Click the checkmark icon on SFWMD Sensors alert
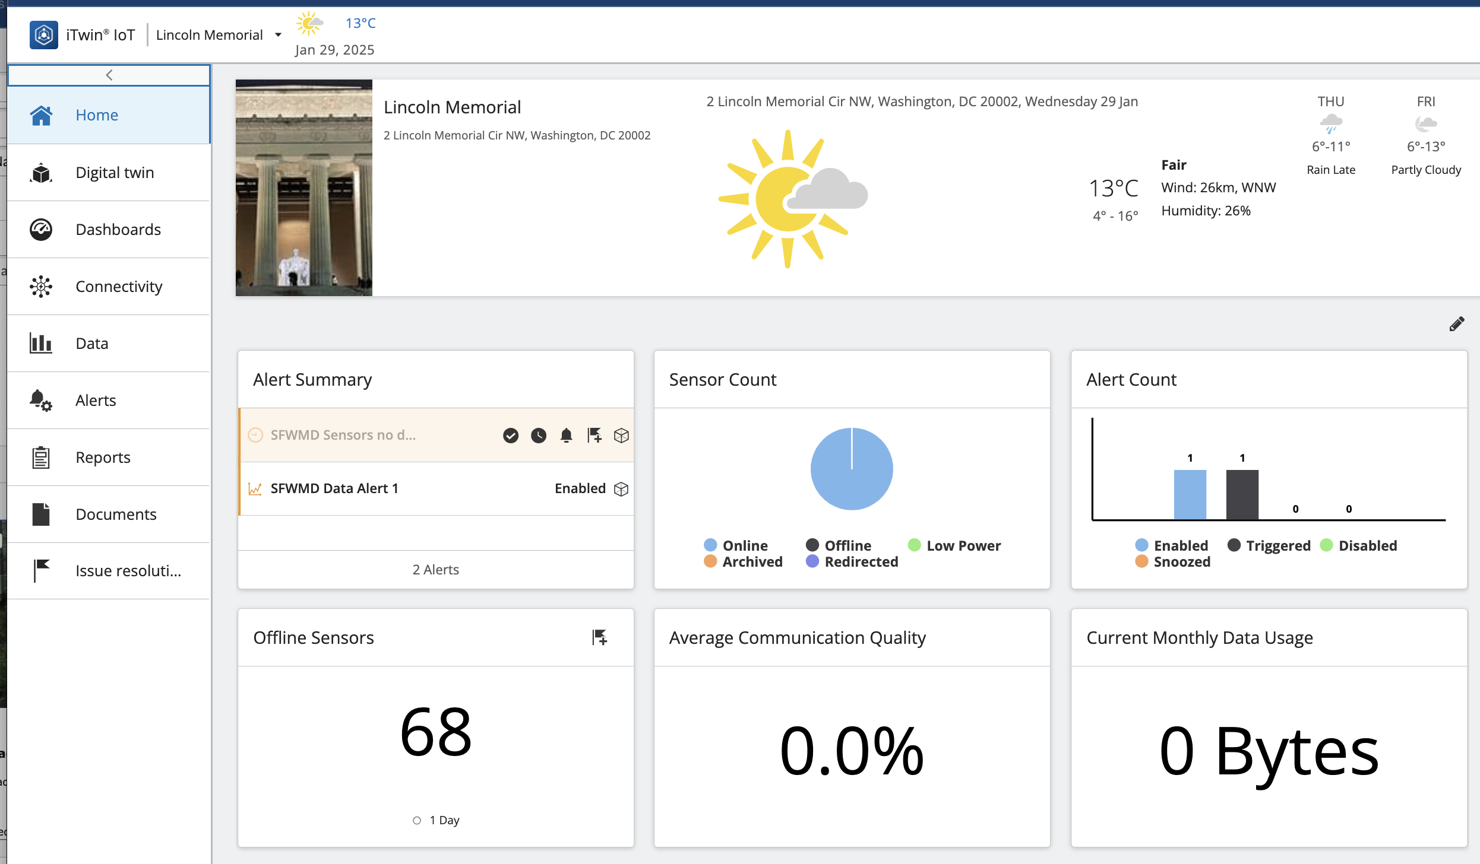The image size is (1480, 864). pos(510,436)
